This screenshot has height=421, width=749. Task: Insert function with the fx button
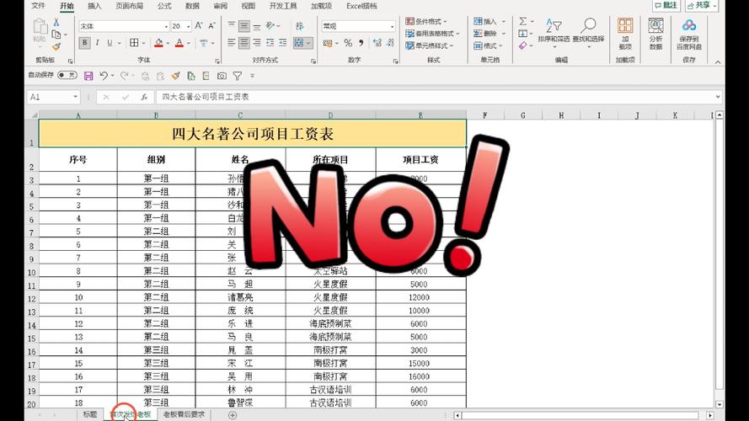click(144, 97)
